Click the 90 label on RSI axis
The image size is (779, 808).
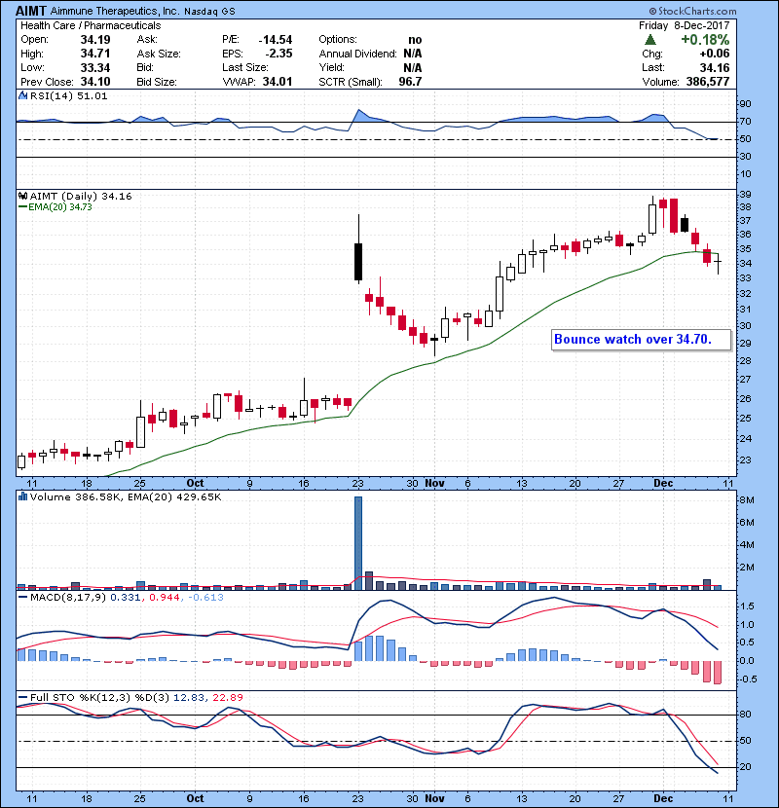(746, 103)
